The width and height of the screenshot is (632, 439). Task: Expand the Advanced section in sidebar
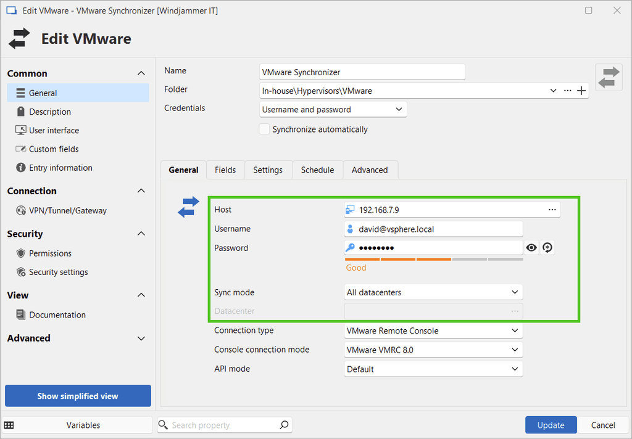pos(141,338)
